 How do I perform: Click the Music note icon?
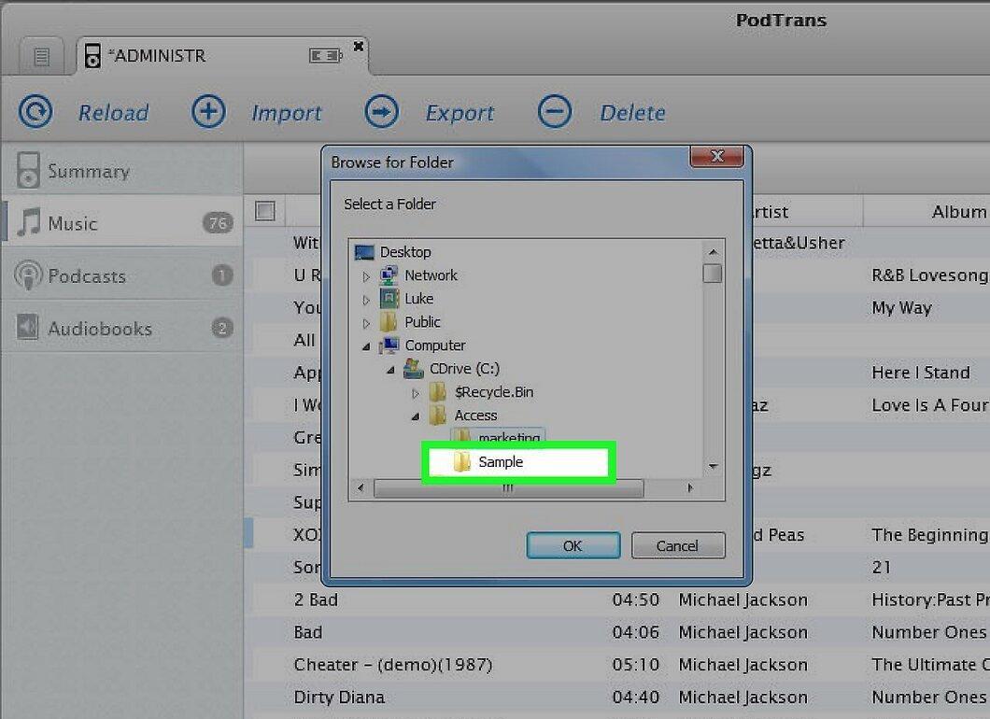click(x=28, y=222)
